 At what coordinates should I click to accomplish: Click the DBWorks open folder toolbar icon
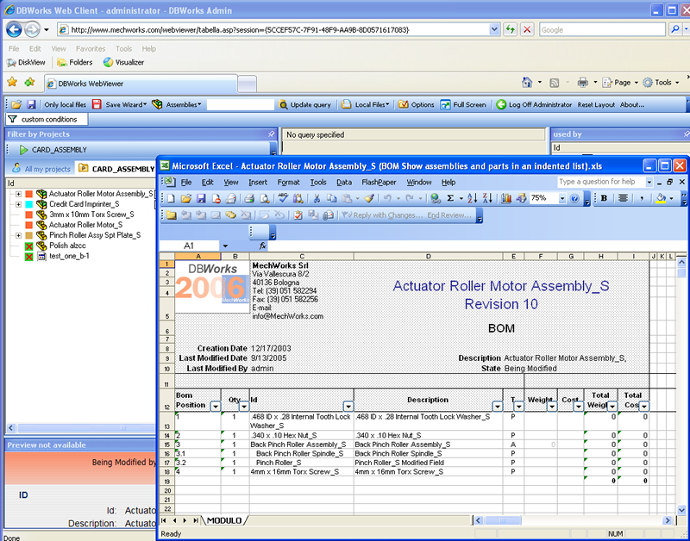coord(16,104)
